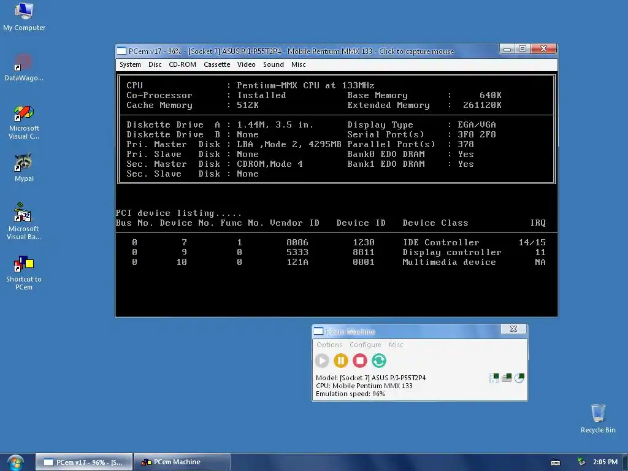The image size is (628, 471).
Task: Click the '261120K' extended memory value
Action: click(482, 105)
